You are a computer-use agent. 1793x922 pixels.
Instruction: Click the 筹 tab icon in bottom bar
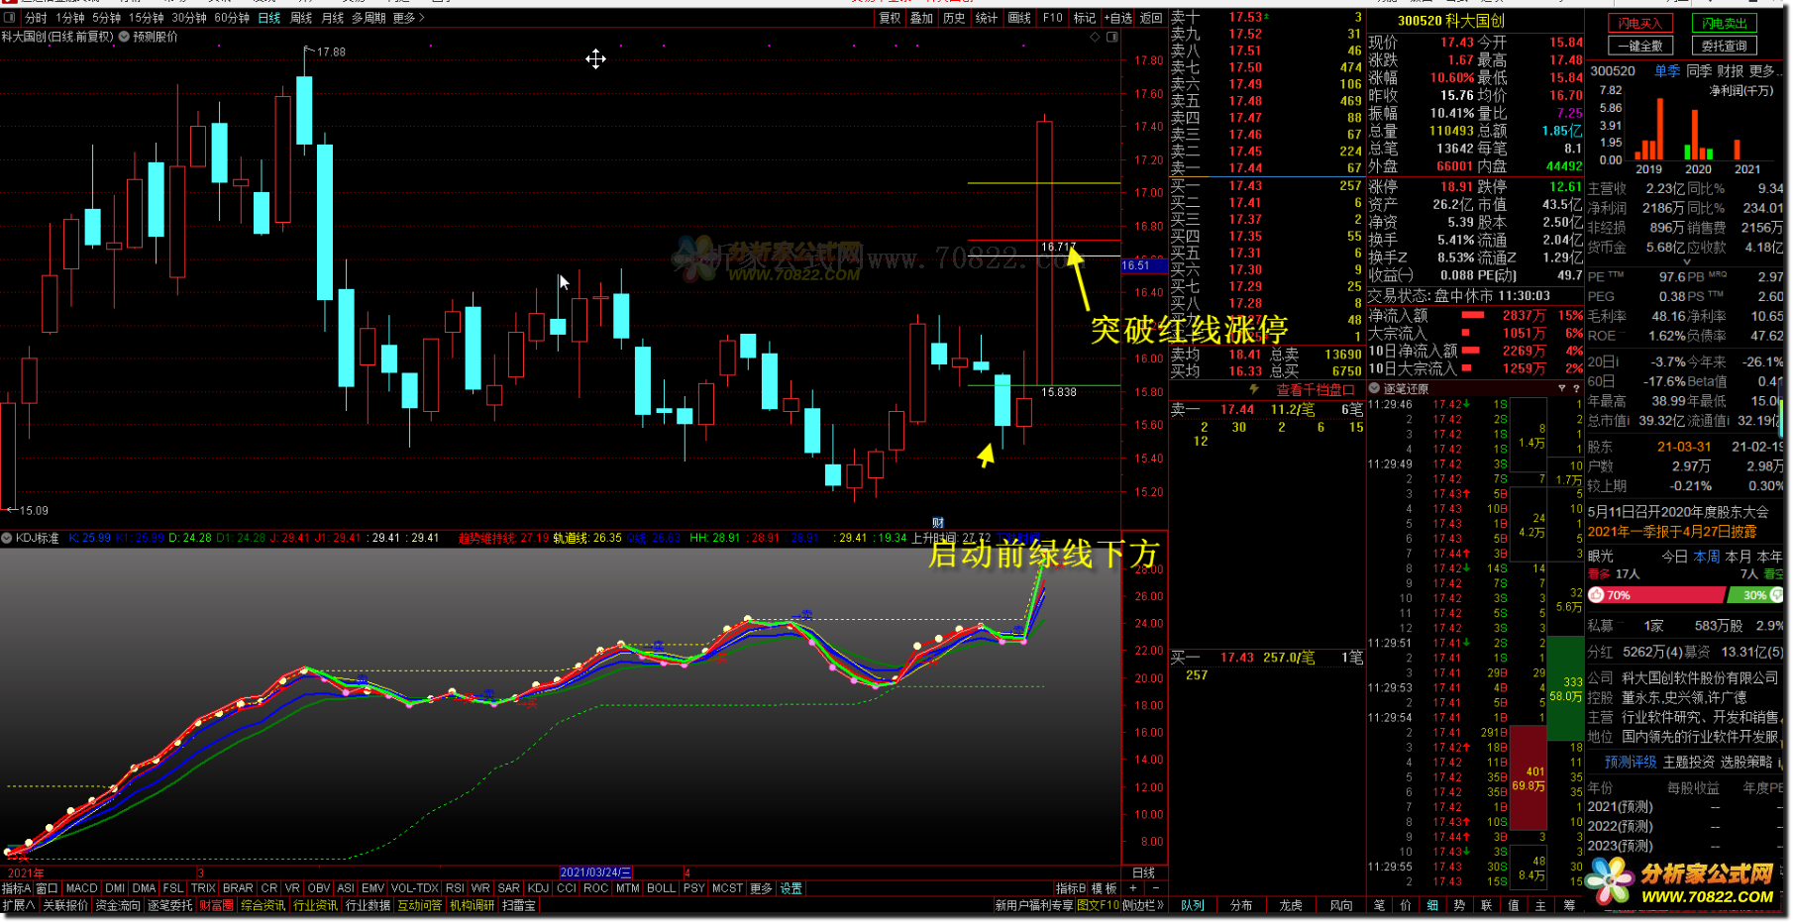tap(1568, 905)
